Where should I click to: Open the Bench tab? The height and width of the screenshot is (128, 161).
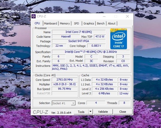pos(101,23)
